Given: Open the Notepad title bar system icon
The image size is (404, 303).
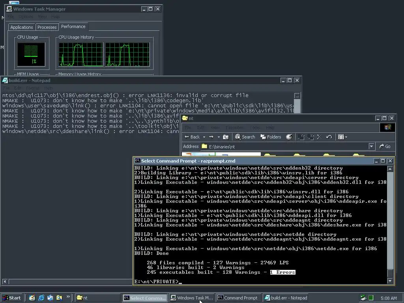Looking at the screenshot, I should (x=5, y=80).
